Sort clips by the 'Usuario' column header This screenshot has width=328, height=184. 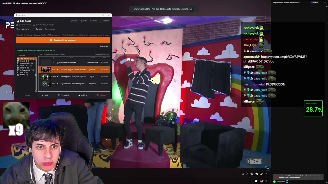point(92,58)
